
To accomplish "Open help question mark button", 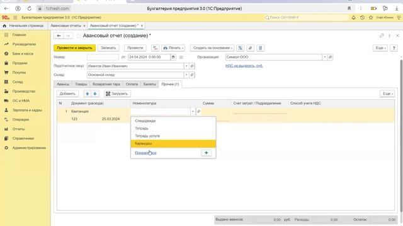I will [394, 48].
